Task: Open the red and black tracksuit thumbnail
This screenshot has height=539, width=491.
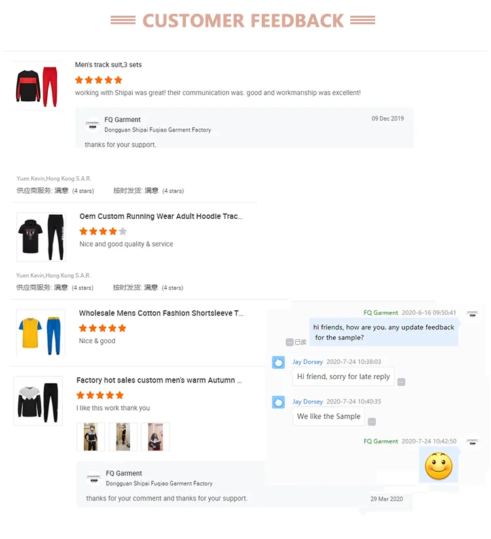Action: point(37,86)
